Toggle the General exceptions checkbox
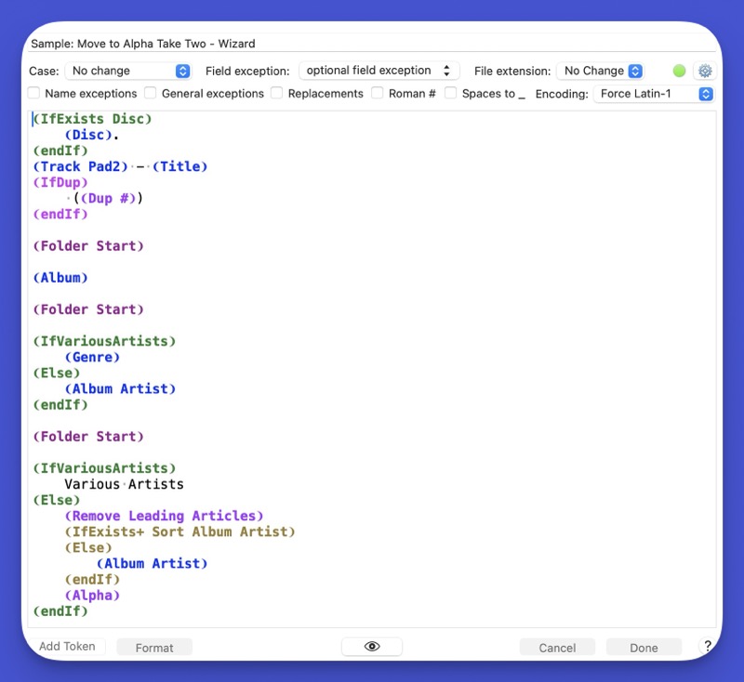Screen dimensions: 744x682 point(151,94)
